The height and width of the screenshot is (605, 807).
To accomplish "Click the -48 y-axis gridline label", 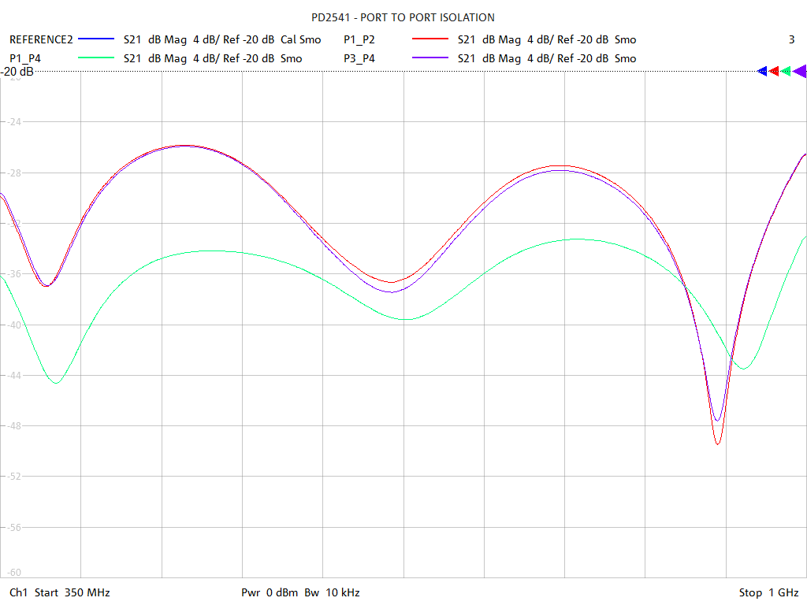I will click(x=13, y=425).
